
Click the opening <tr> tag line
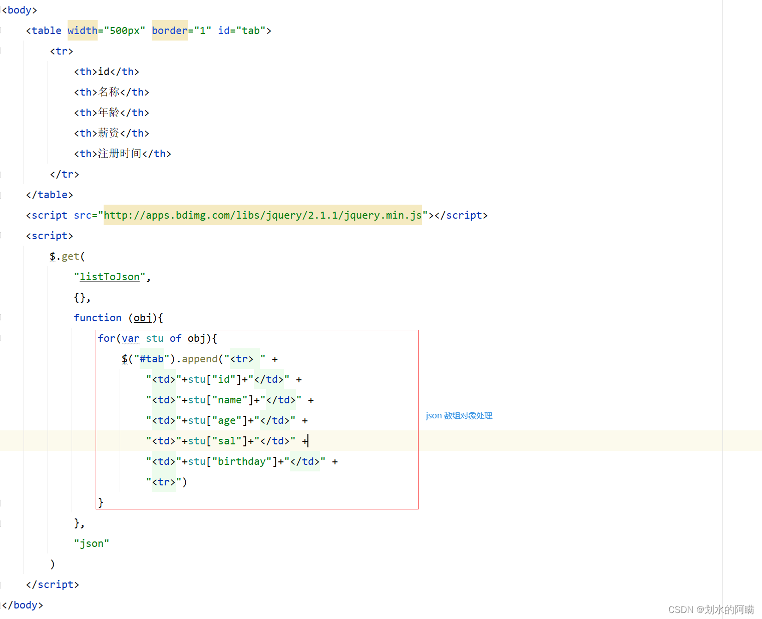click(x=62, y=51)
